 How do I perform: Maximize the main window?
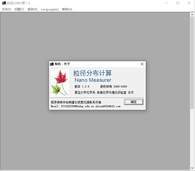[x=178, y=3]
